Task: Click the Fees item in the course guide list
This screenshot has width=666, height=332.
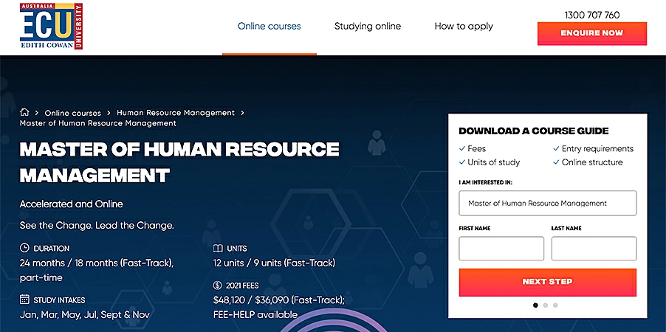Action: 476,148
